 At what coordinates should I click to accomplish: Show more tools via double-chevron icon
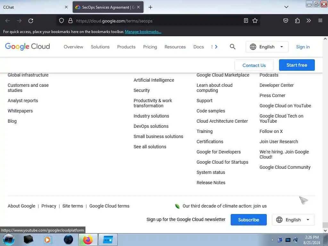[308, 20]
